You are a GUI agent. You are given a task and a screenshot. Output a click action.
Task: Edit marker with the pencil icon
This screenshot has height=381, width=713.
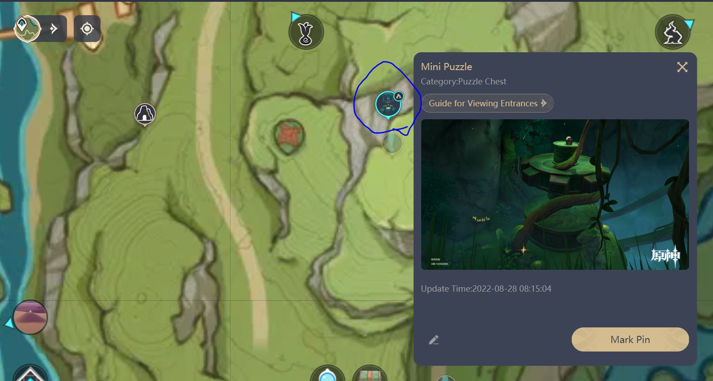pyautogui.click(x=434, y=340)
